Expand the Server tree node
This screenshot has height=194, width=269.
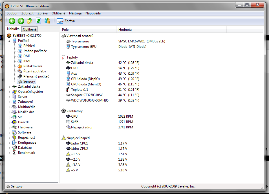[9, 97]
